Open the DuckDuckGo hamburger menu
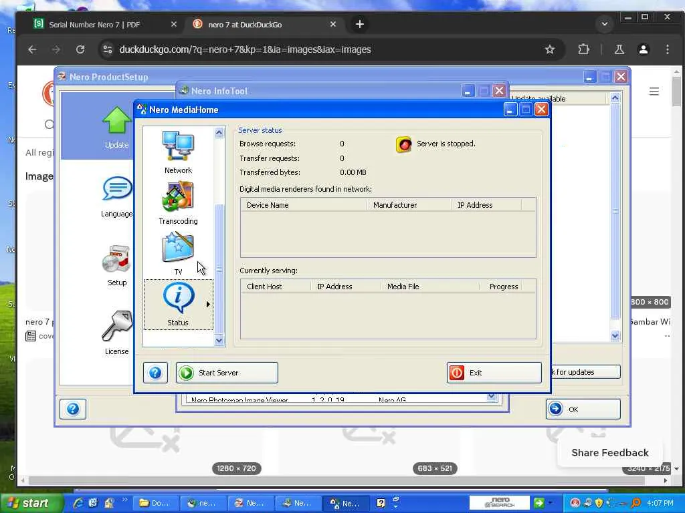Image resolution: width=685 pixels, height=513 pixels. pyautogui.click(x=654, y=92)
